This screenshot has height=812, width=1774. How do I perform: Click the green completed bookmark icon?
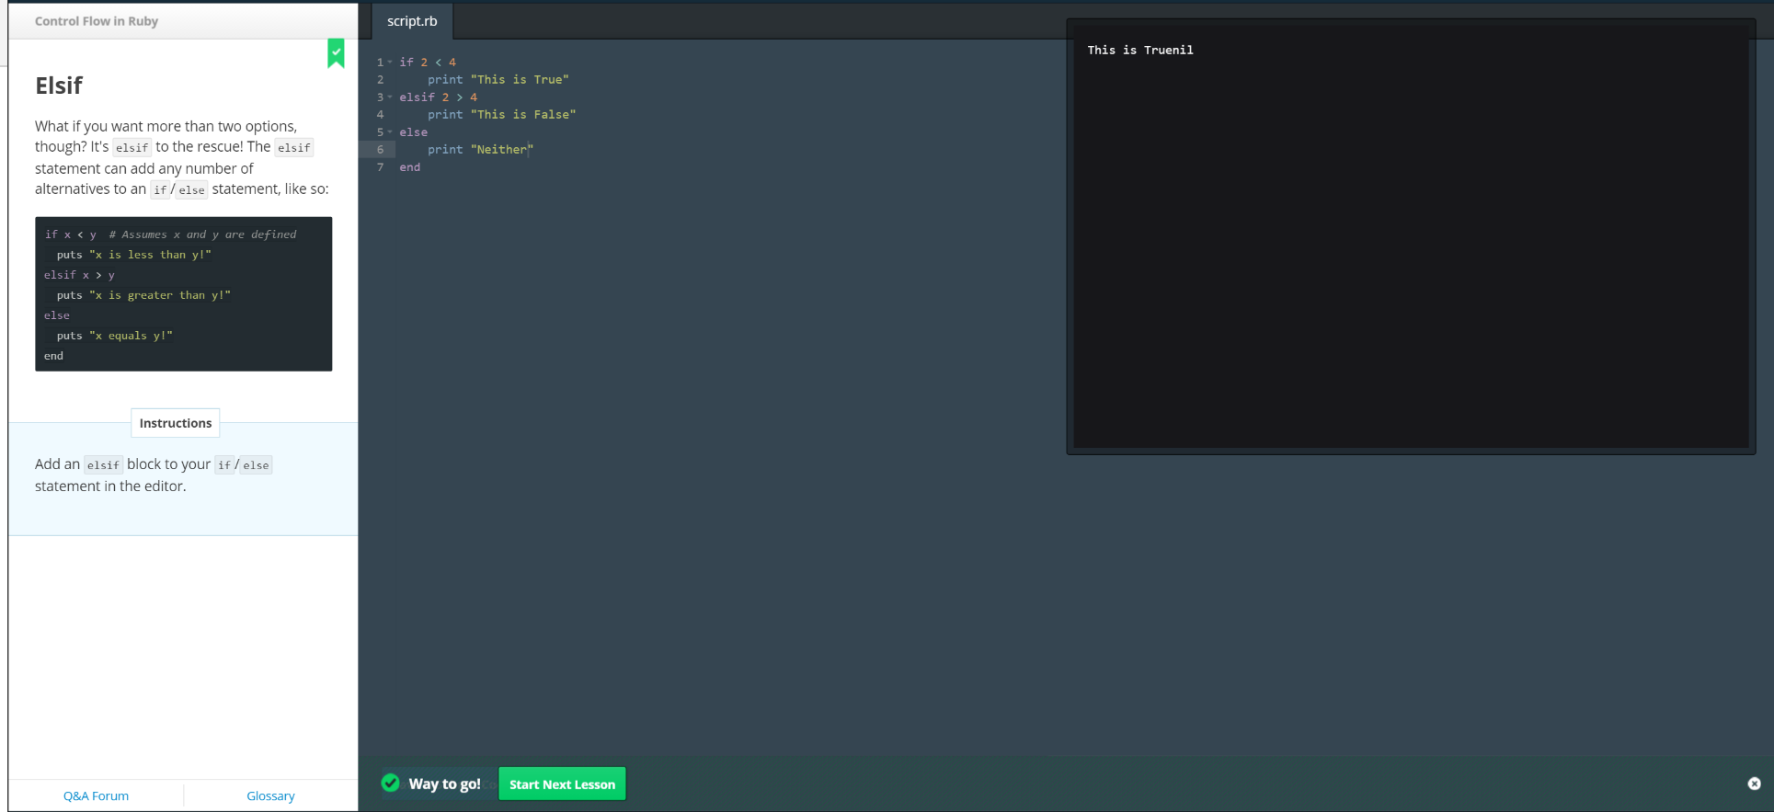[x=336, y=53]
